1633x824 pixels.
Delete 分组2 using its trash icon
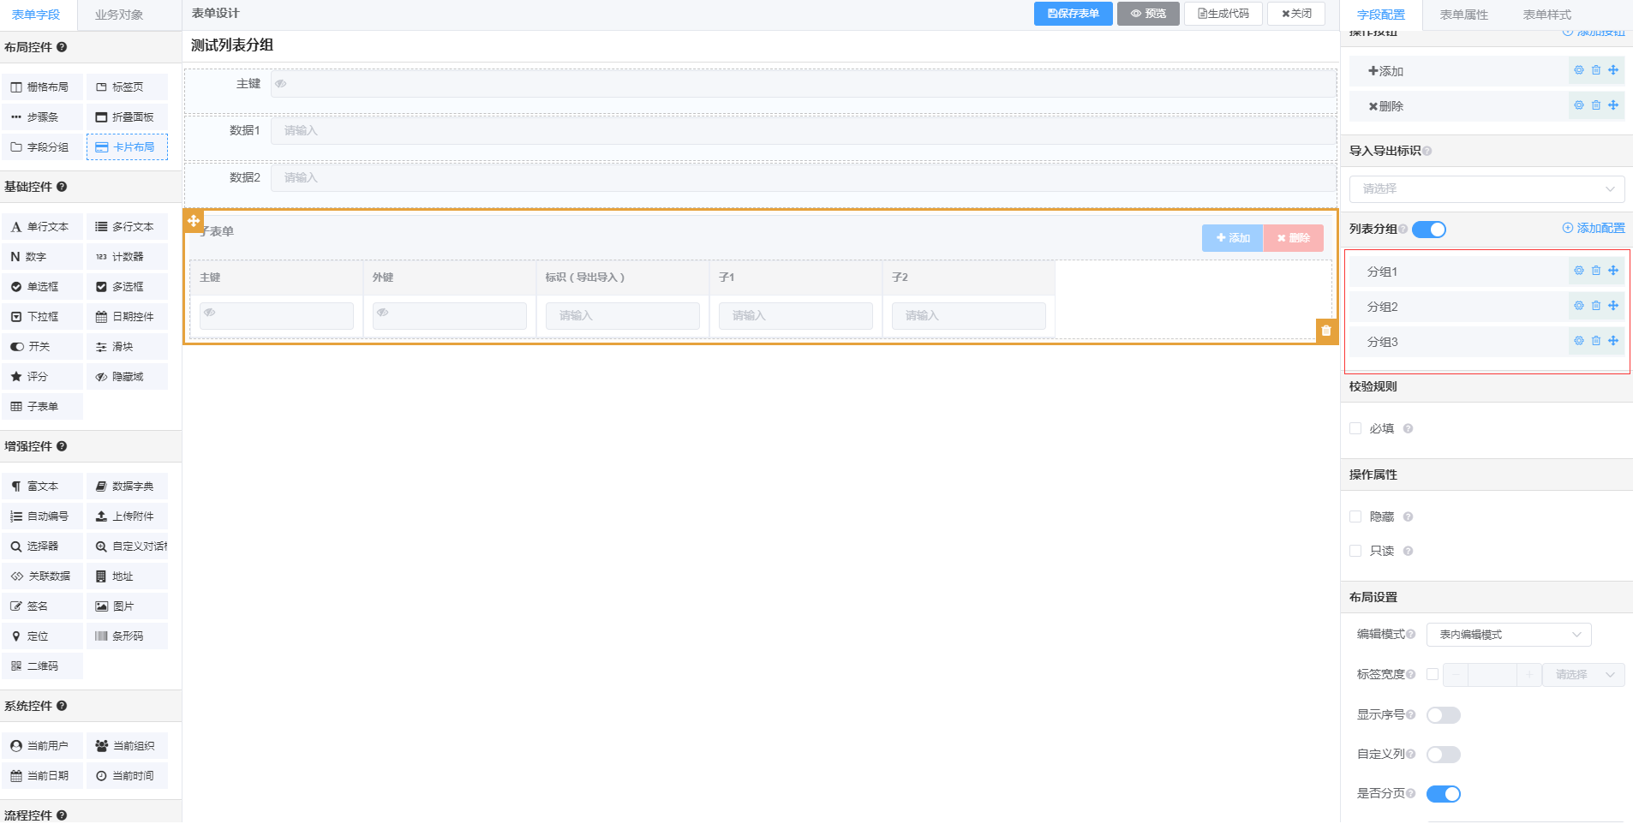1595,306
